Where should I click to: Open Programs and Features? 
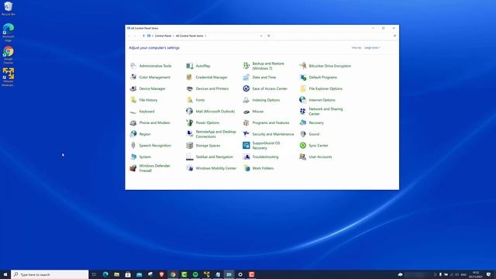pos(267,122)
